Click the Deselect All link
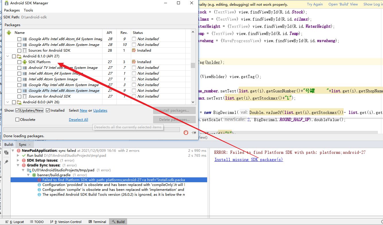Image resolution: width=383 pixels, height=225 pixels. (x=78, y=120)
